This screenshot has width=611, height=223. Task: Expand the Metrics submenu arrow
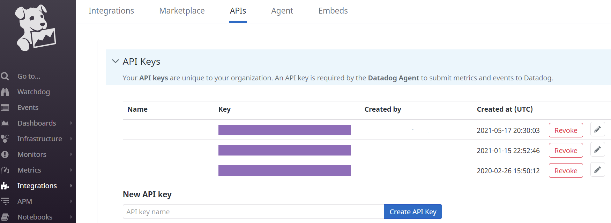[x=71, y=170]
